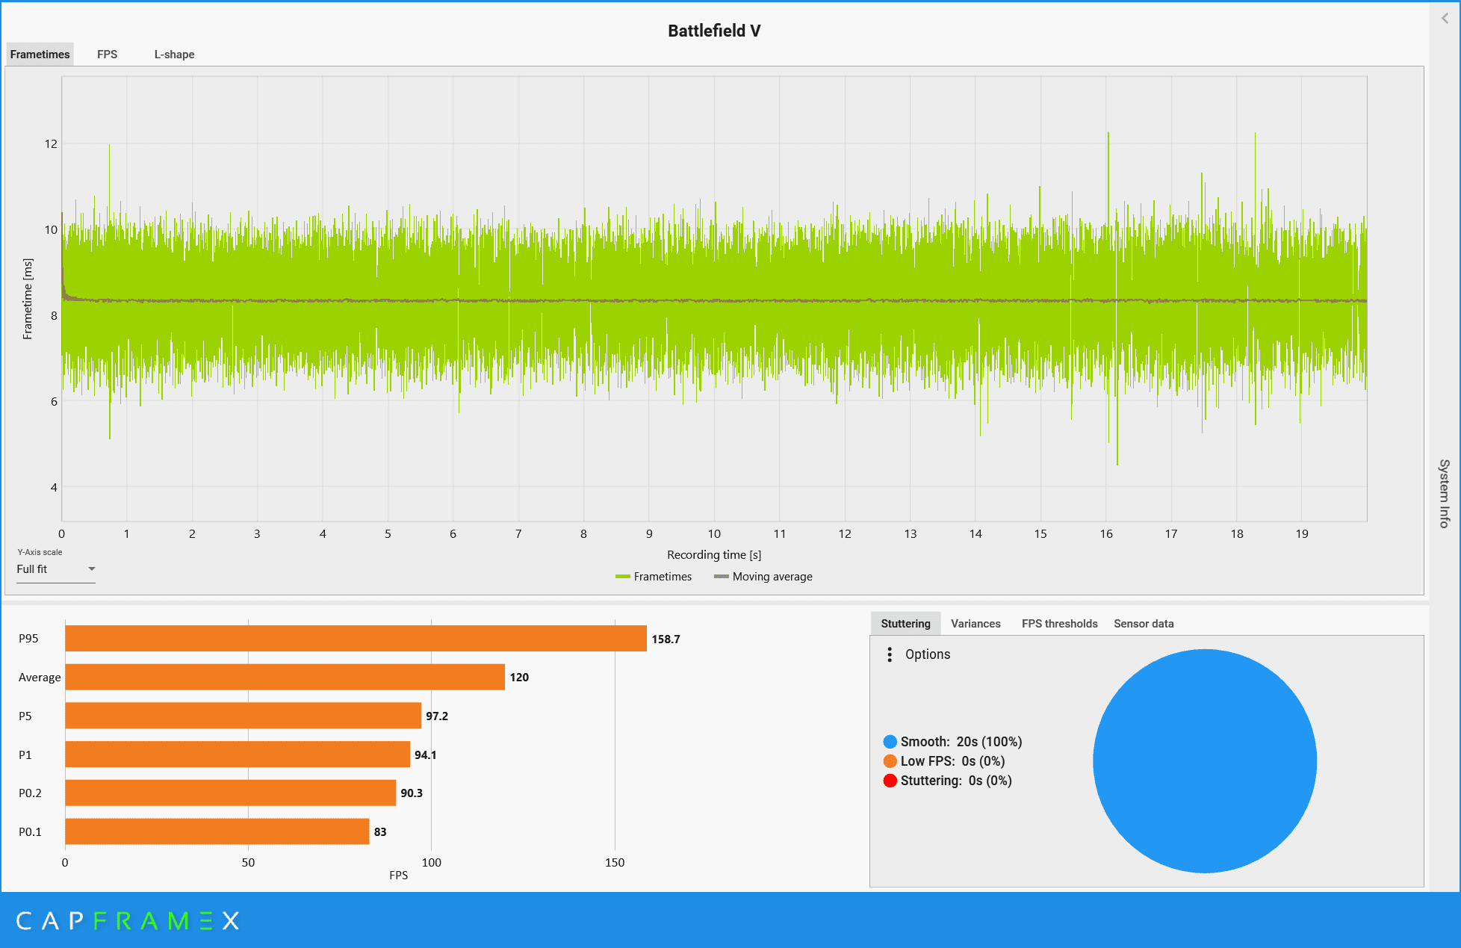Click the FPS axis label under bar chart
The width and height of the screenshot is (1461, 948).
pos(398,875)
